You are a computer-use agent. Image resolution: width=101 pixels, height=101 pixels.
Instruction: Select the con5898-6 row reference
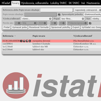[8, 44]
